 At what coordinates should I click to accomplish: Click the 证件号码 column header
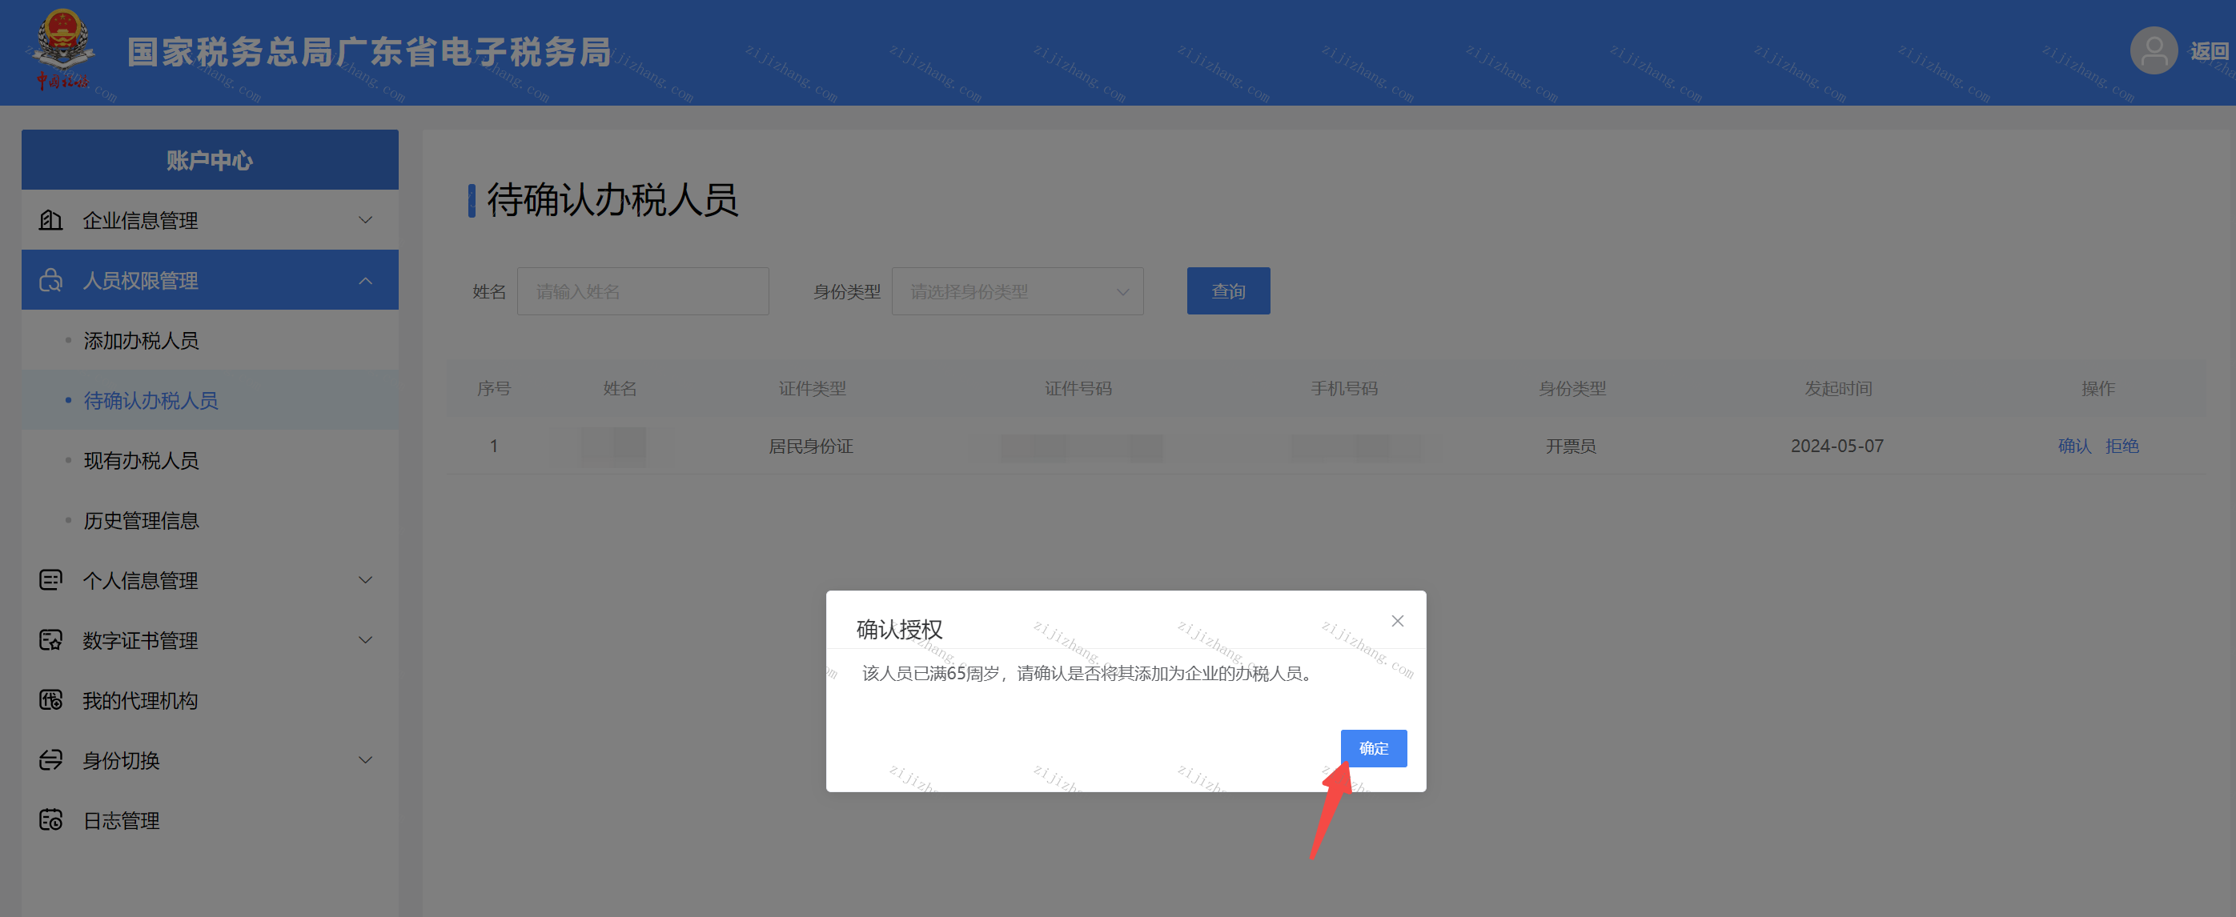1078,389
